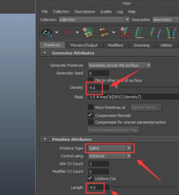Enable Flip to other side of surface
The image size is (179, 195).
(x=91, y=80)
